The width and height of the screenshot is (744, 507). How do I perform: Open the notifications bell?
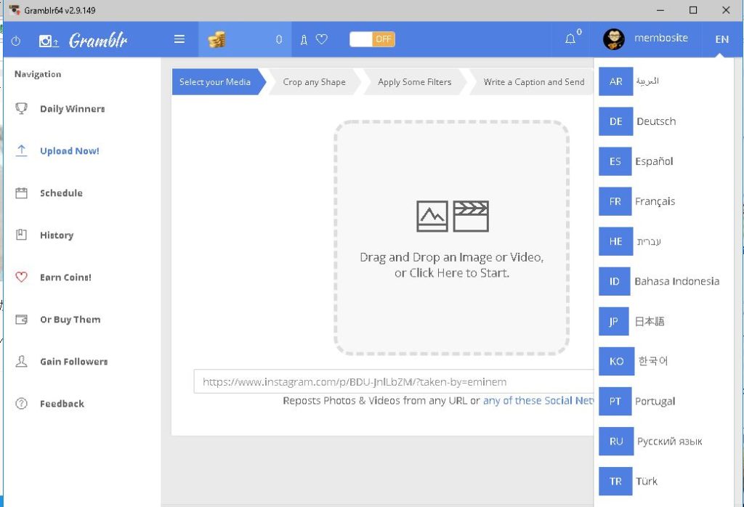pos(570,39)
